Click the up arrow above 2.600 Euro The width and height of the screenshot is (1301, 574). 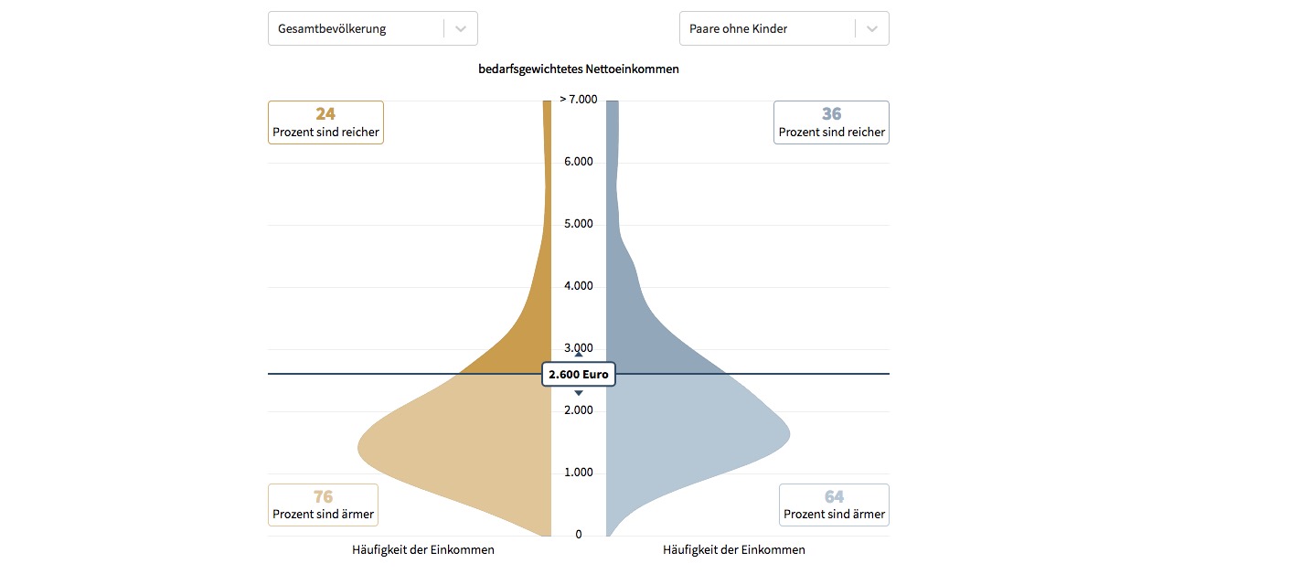tap(579, 355)
